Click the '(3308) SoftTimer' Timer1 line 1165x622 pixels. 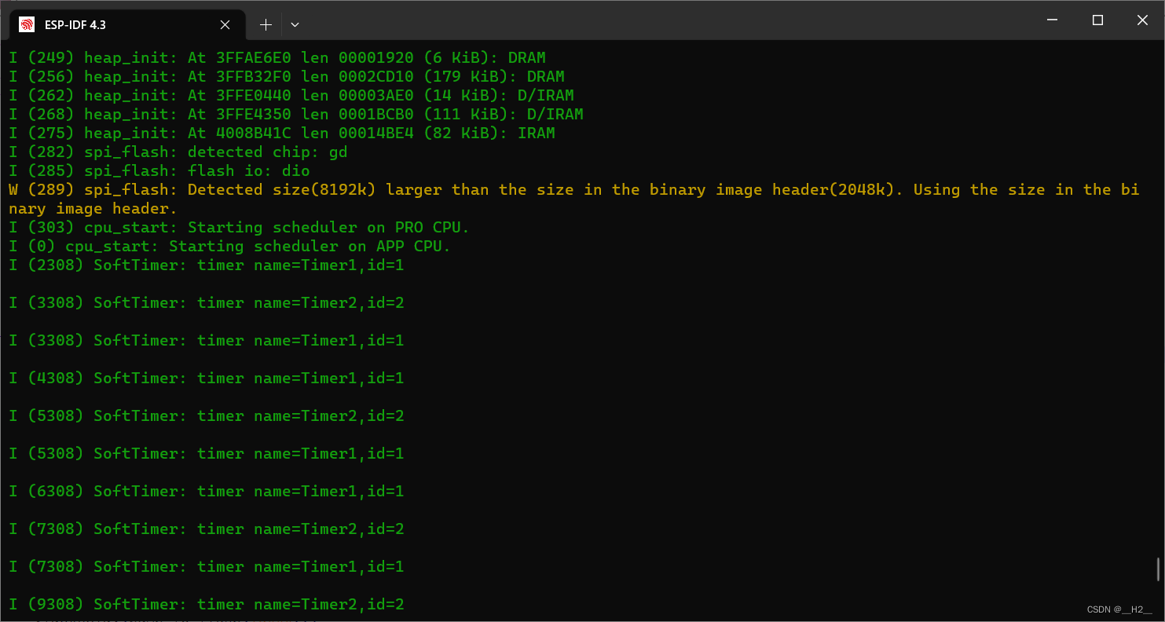pos(206,340)
